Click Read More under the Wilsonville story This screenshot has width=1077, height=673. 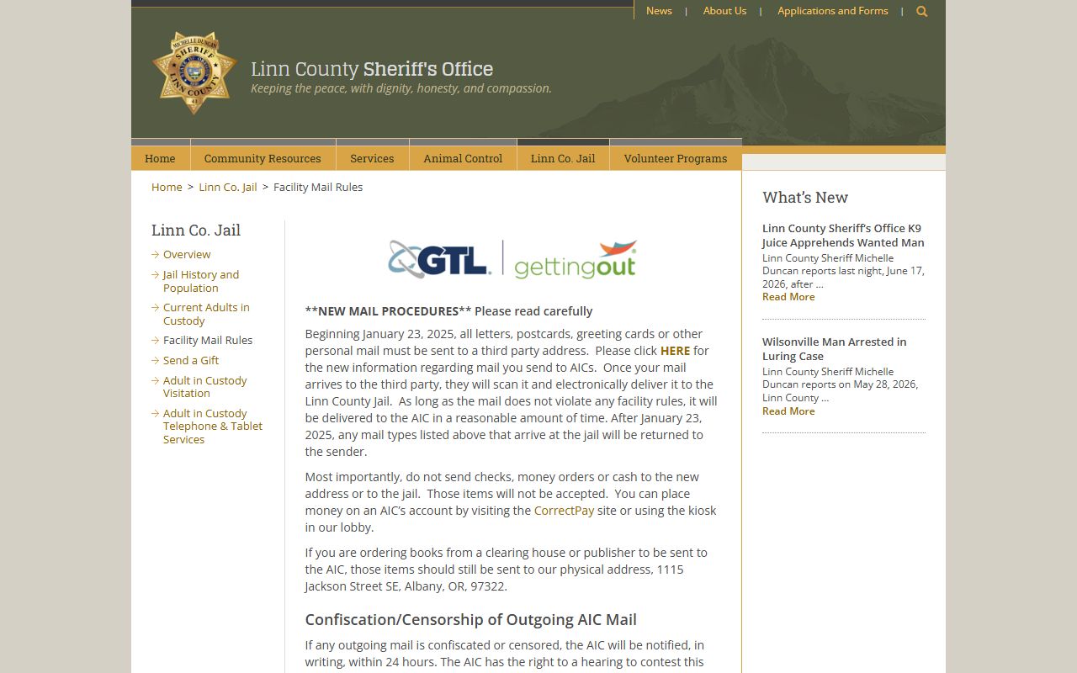point(788,411)
